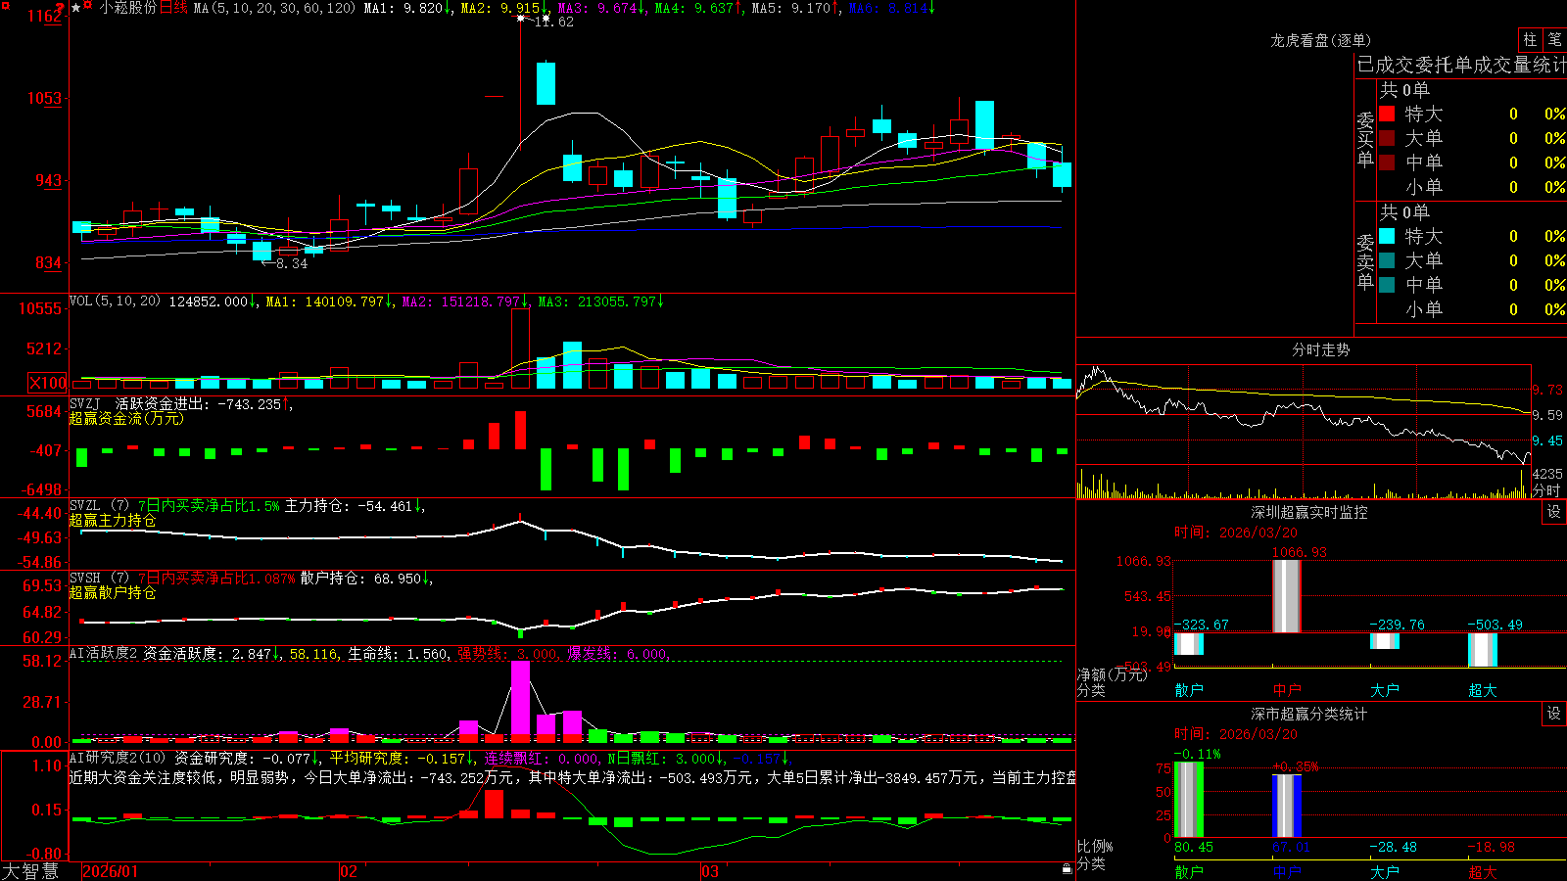
Task: Click the X100 volume multiplier box
Action: (x=47, y=383)
